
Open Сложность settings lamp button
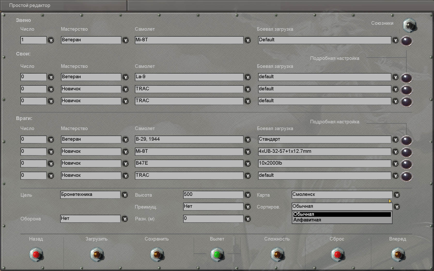click(277, 254)
